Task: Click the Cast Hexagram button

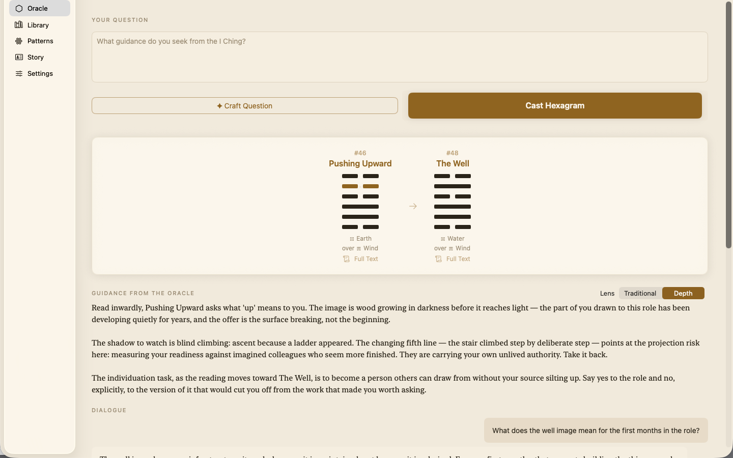Action: (x=555, y=105)
